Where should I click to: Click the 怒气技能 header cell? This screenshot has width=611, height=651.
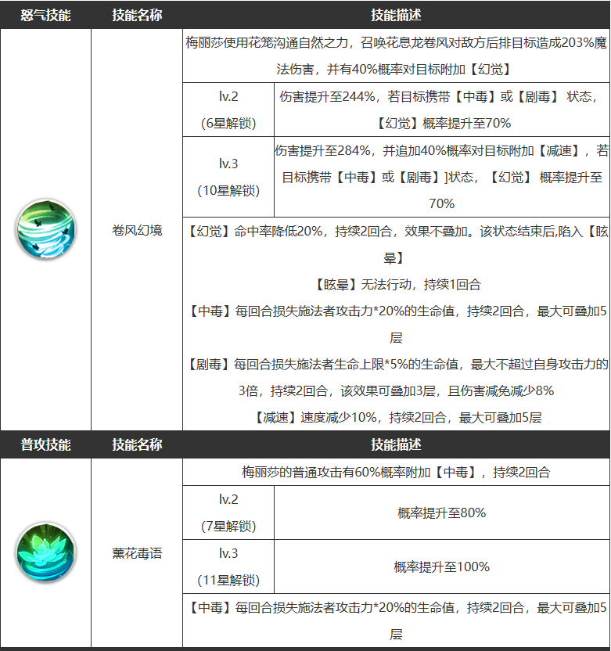pos(45,15)
